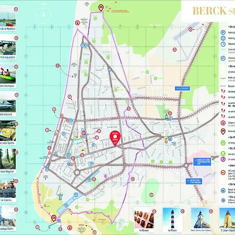
Task: Open the le Musée photo thumbnail
Action: tap(144, 220)
